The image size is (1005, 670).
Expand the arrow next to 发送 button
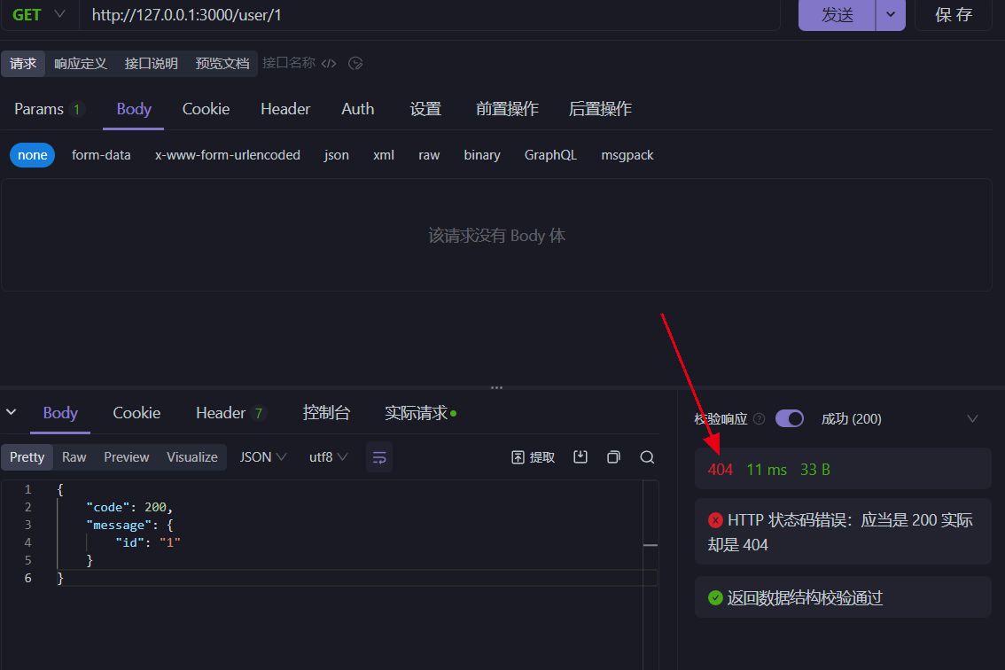coord(891,14)
